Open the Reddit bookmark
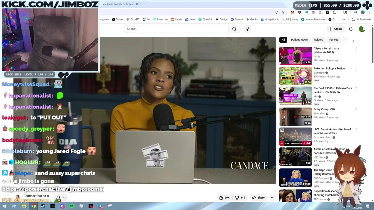This screenshot has width=374, height=210. 176,20
